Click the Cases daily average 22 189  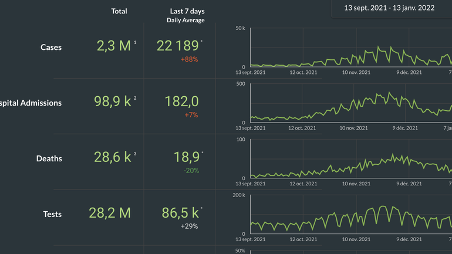pos(178,46)
